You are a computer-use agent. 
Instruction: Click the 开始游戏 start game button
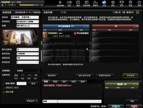point(130,76)
